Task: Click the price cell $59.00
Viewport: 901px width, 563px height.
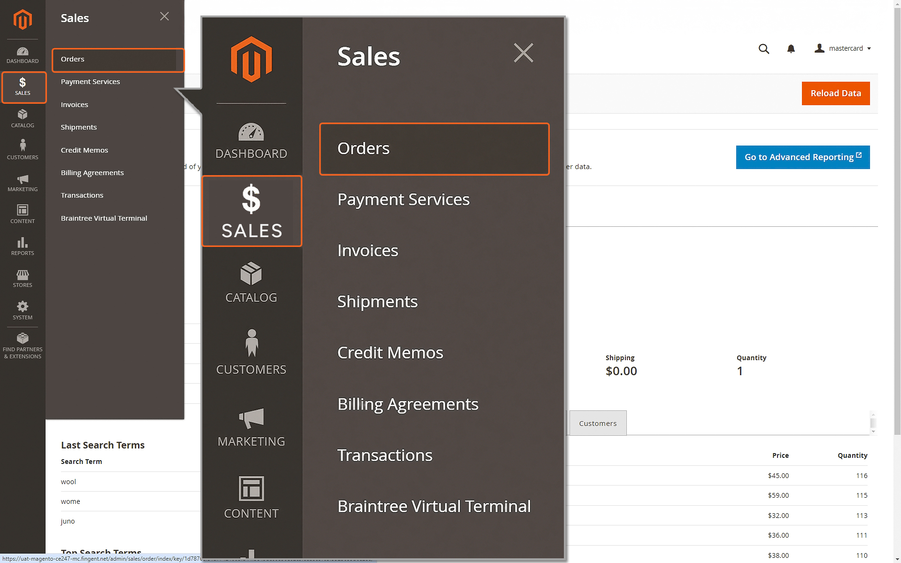Action: pos(778,495)
